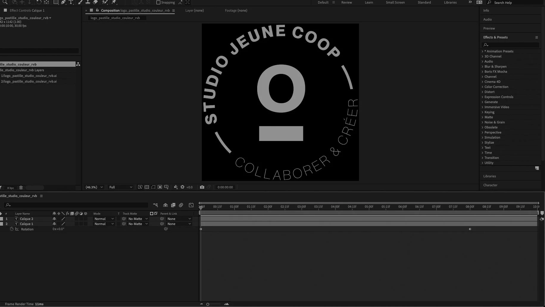Image resolution: width=545 pixels, height=307 pixels.
Task: Click the Effects & Presets search field
Action: [510, 45]
